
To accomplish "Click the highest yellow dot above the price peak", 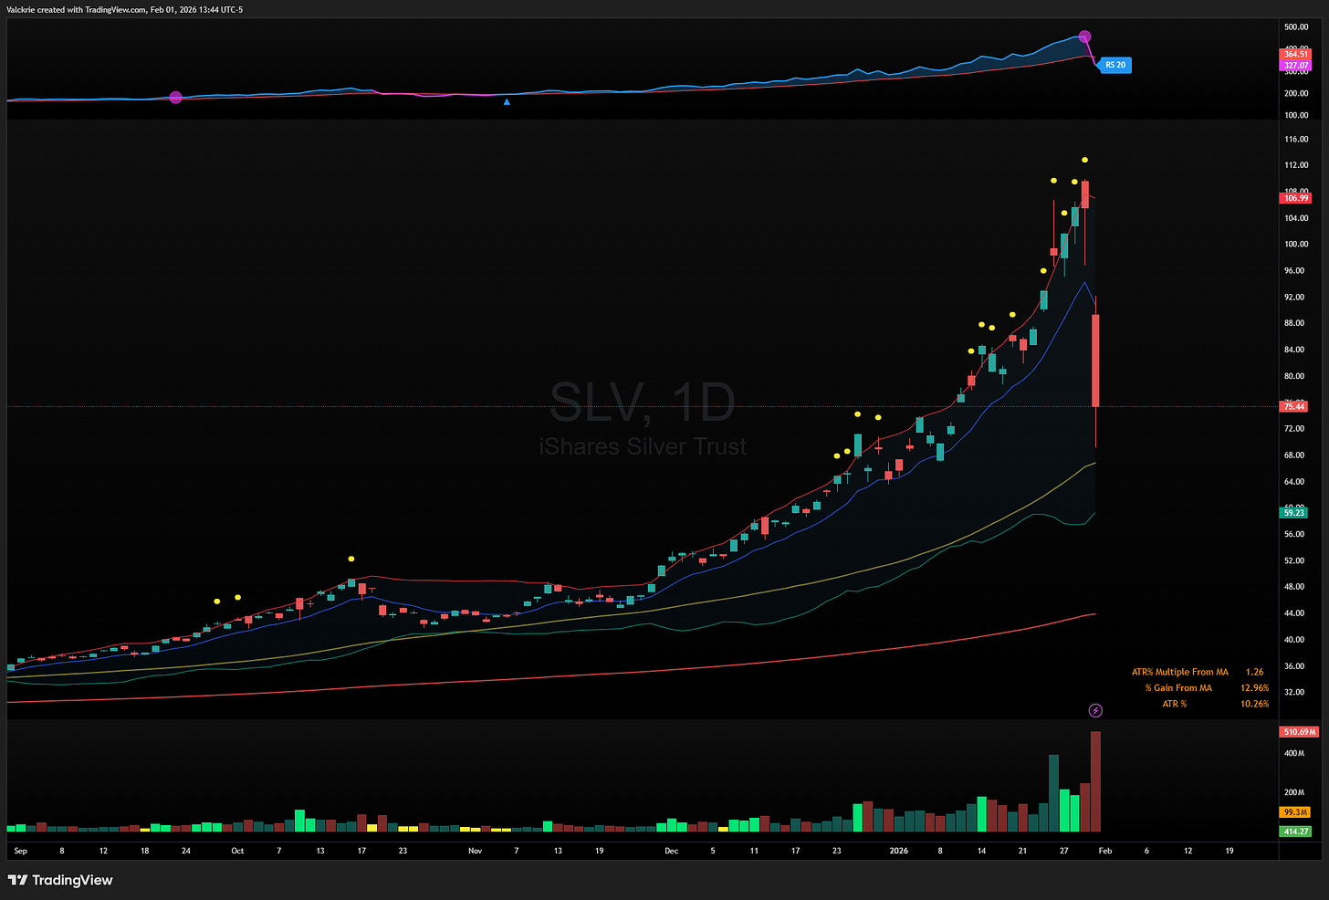I will (x=1085, y=161).
